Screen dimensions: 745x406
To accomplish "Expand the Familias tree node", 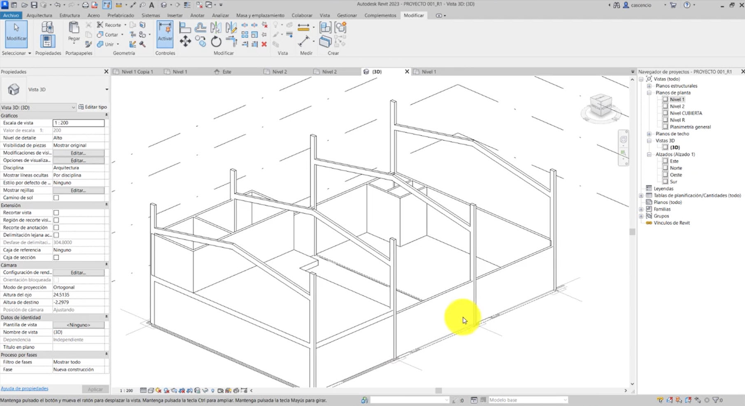I will coord(641,209).
